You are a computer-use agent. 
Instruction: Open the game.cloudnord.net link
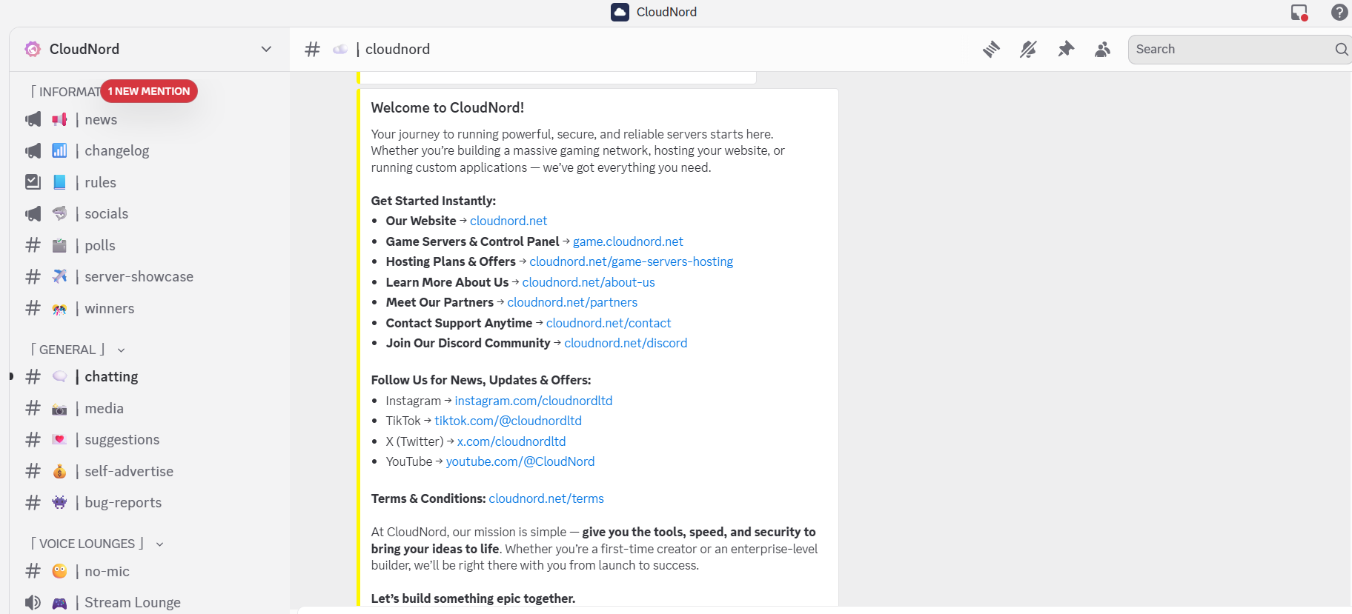coord(628,241)
